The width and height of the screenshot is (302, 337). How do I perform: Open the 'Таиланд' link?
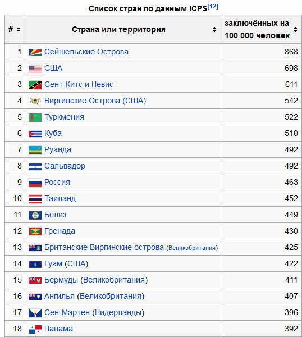[60, 198]
